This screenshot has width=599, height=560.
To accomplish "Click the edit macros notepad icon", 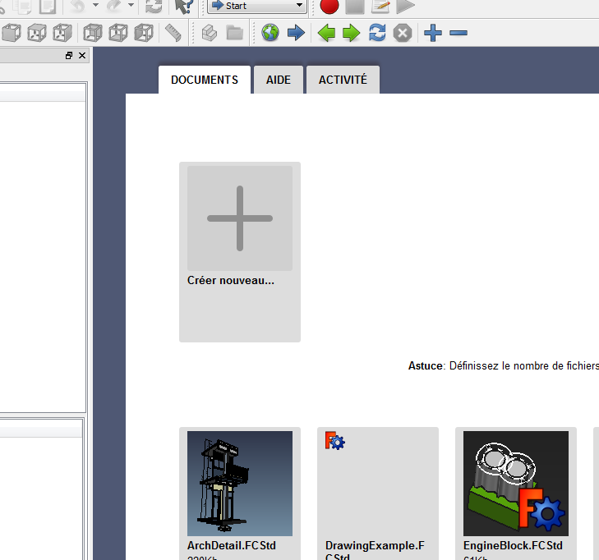I will (x=380, y=7).
